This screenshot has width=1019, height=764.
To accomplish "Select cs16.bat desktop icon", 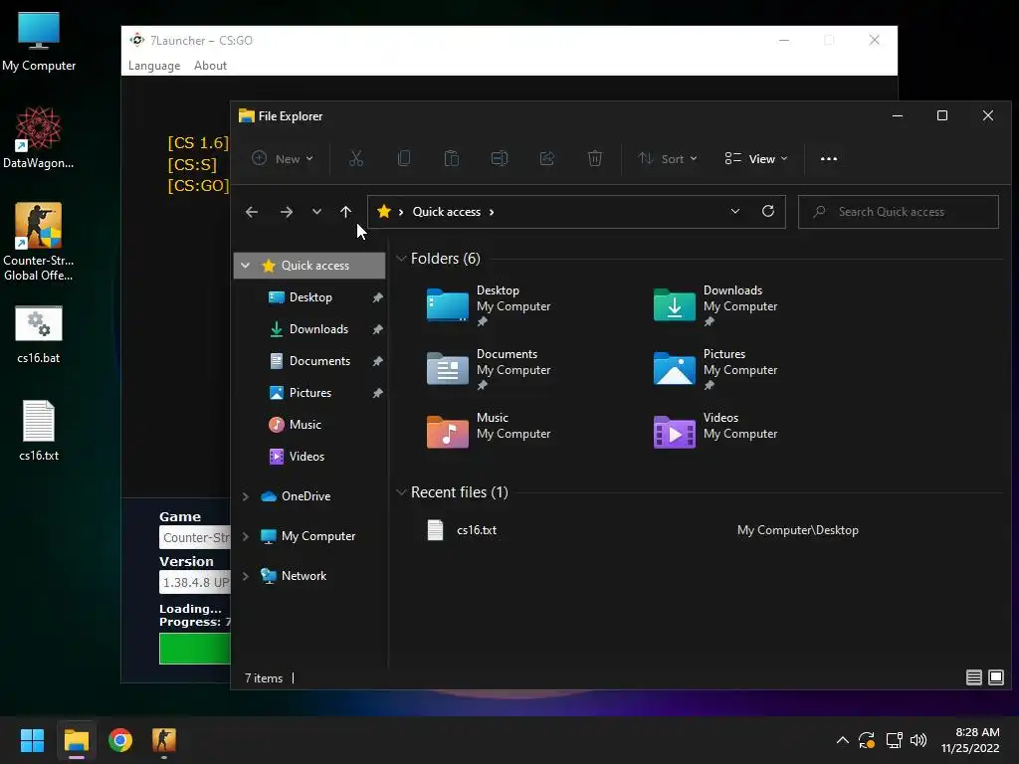I will pyautogui.click(x=39, y=334).
